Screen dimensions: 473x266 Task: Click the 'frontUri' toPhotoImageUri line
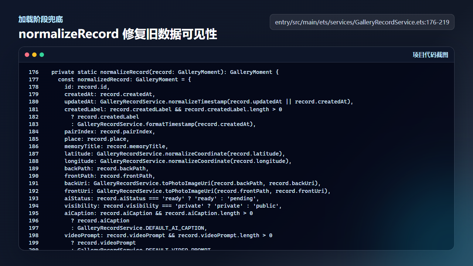click(198, 191)
